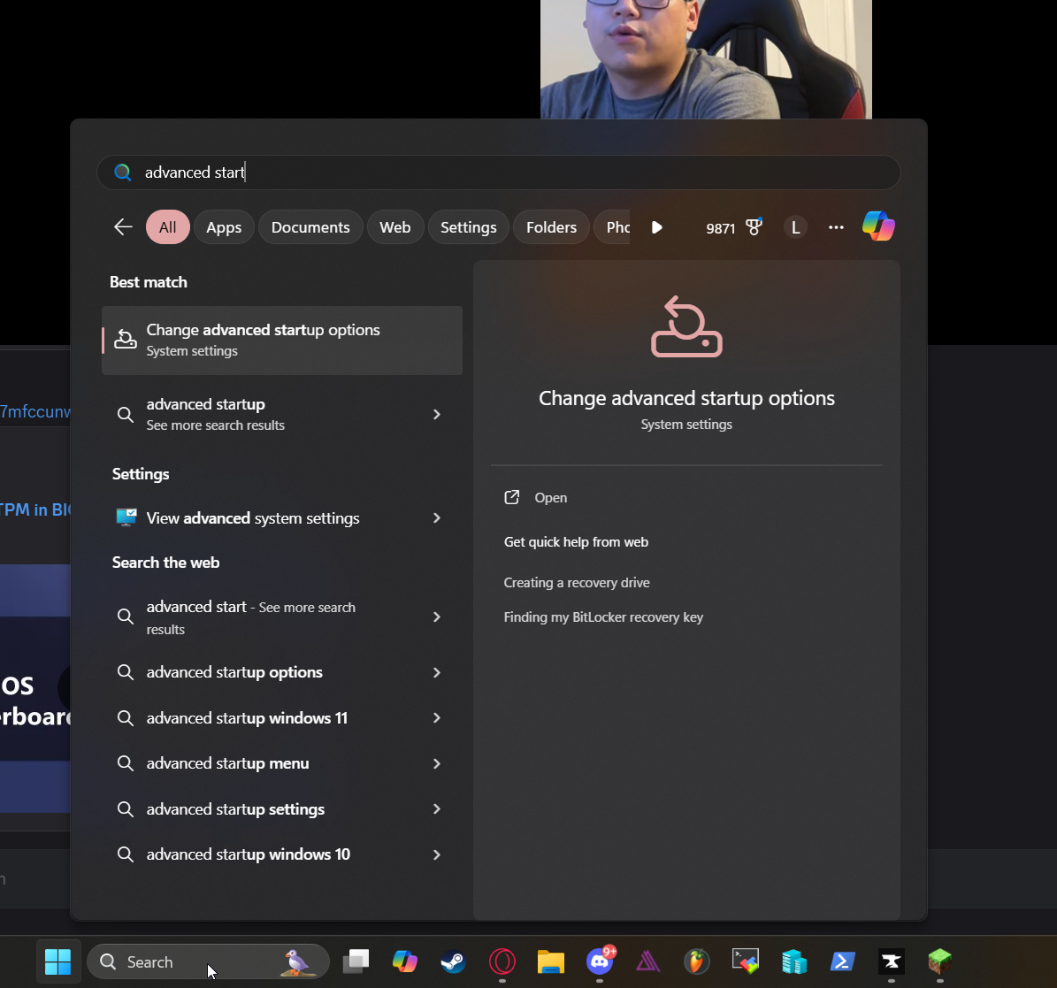Image resolution: width=1057 pixels, height=988 pixels.
Task: Expand 'View advanced system settings' chevron
Action: tap(436, 518)
